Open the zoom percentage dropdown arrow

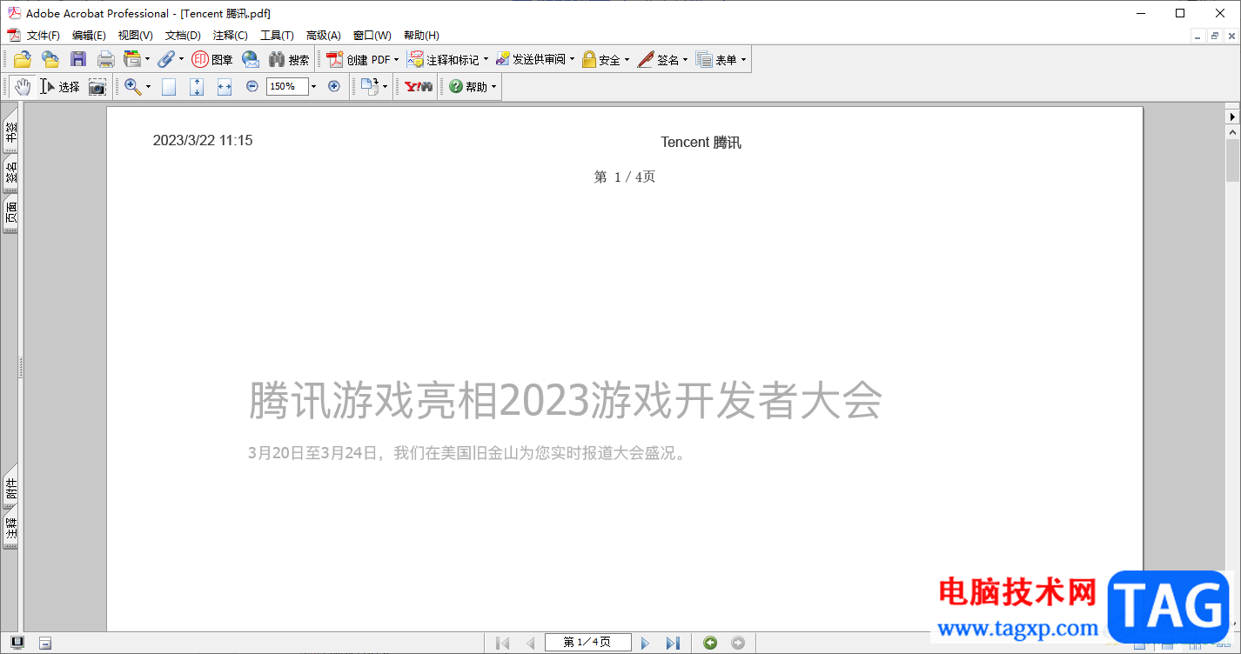[313, 86]
